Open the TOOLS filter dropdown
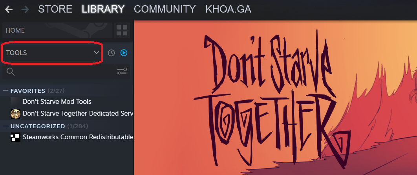This screenshot has height=175, width=417. tap(52, 53)
